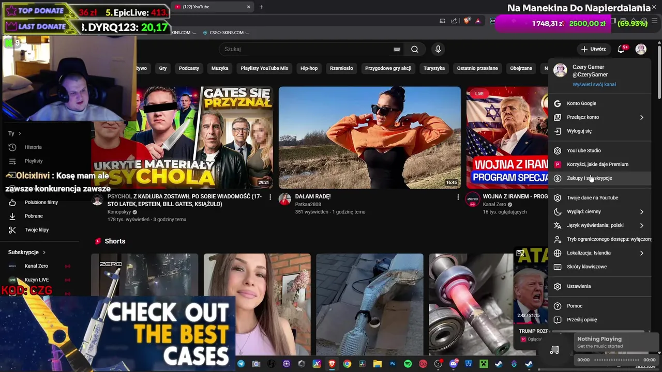Viewport: 662px width, 372px height.
Task: Open Spotify from the taskbar
Action: coord(408,364)
